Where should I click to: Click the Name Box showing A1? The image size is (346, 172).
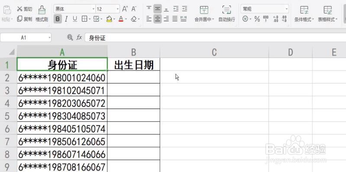click(24, 38)
